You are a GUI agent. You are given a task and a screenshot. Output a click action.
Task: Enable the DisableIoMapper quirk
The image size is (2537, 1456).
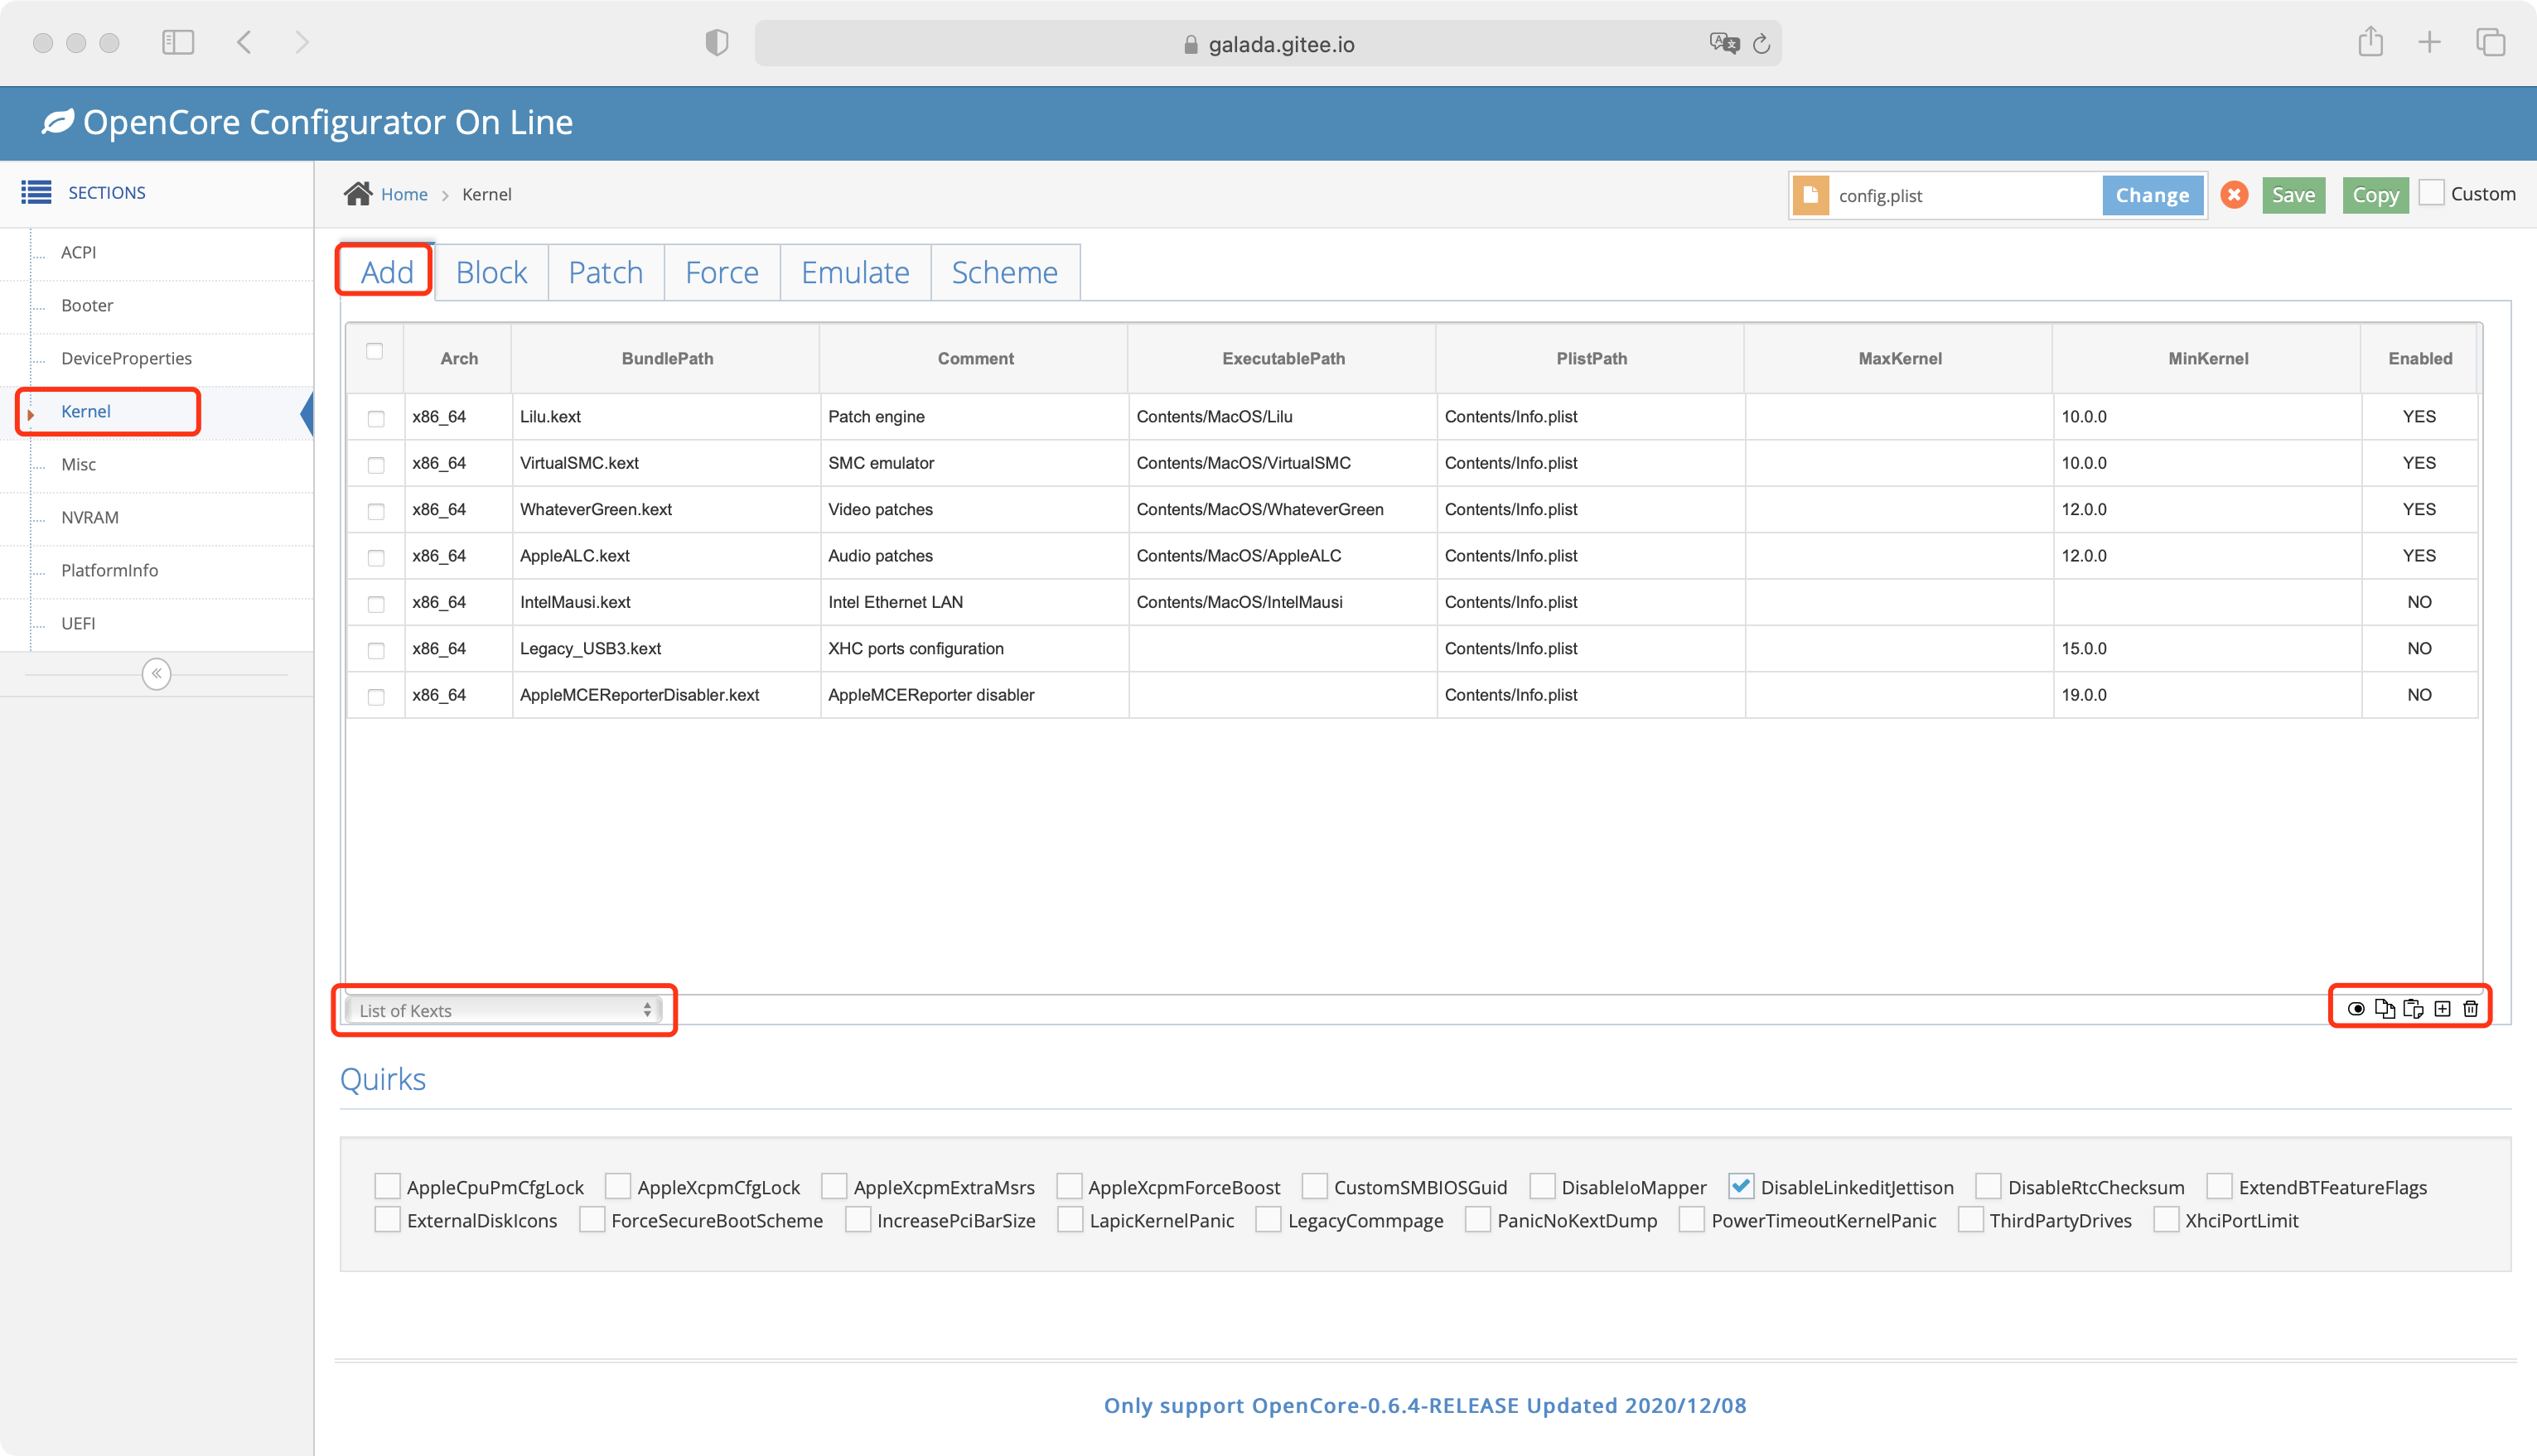(1543, 1186)
